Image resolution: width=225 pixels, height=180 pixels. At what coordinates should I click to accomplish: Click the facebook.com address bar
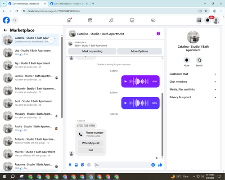pyautogui.click(x=111, y=11)
